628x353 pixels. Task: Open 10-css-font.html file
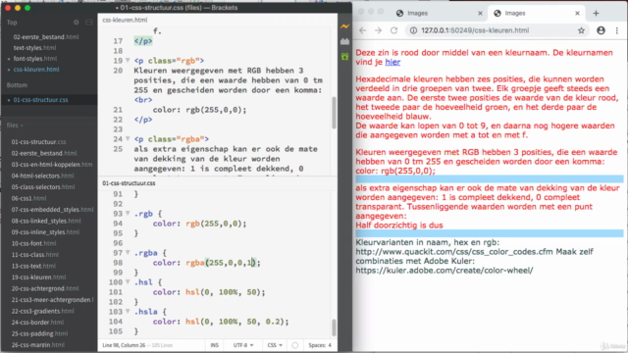coord(33,243)
